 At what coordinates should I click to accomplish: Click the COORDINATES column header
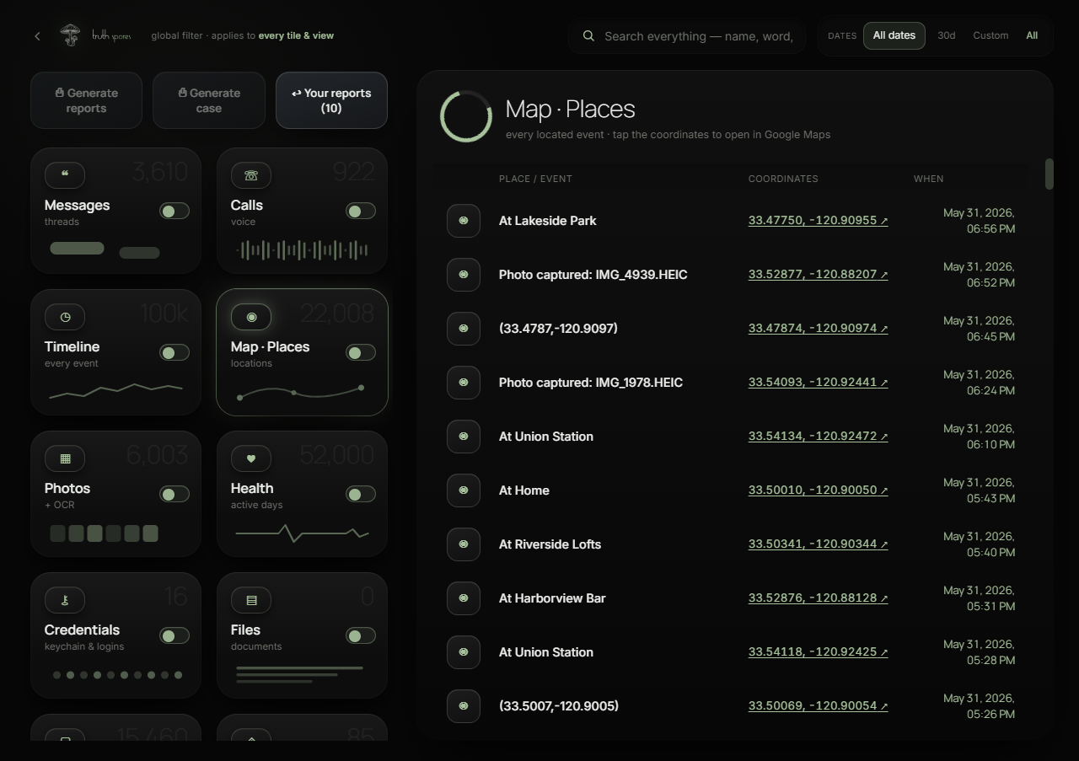[x=783, y=179]
